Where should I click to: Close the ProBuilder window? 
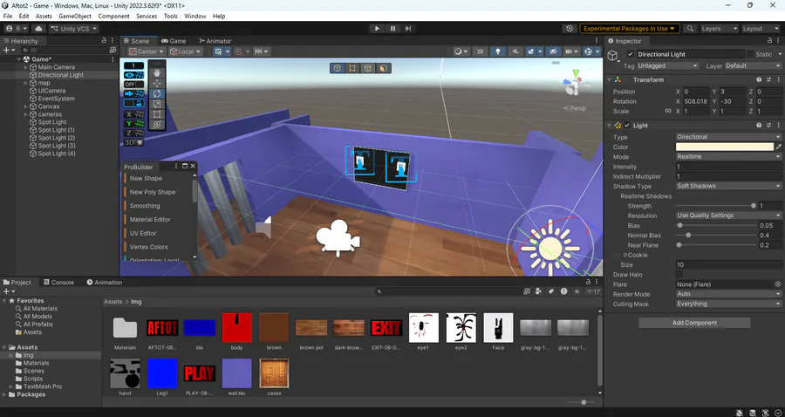[193, 167]
